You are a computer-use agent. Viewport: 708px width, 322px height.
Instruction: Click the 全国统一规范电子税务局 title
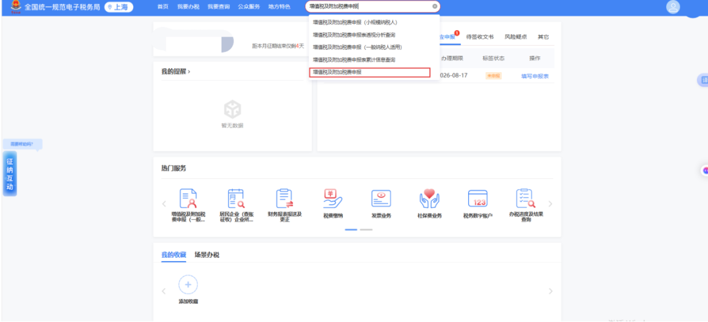point(62,7)
